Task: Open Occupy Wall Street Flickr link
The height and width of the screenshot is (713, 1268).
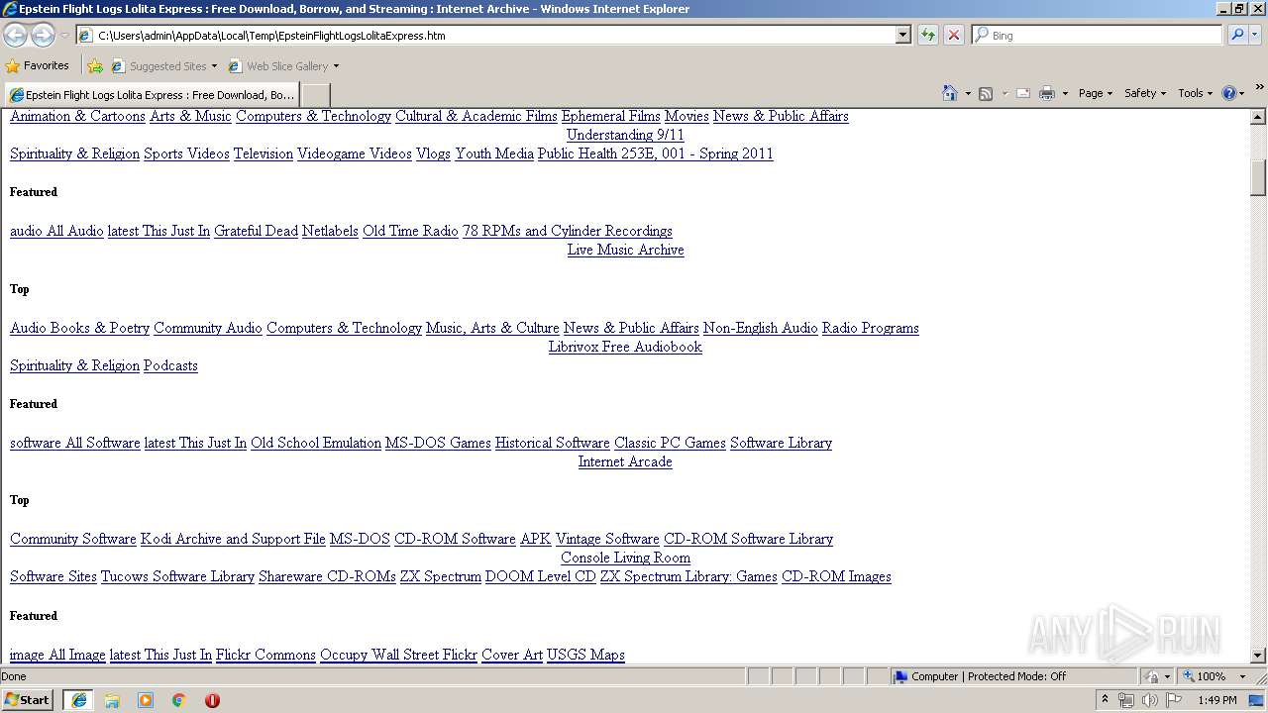Action: (x=398, y=655)
